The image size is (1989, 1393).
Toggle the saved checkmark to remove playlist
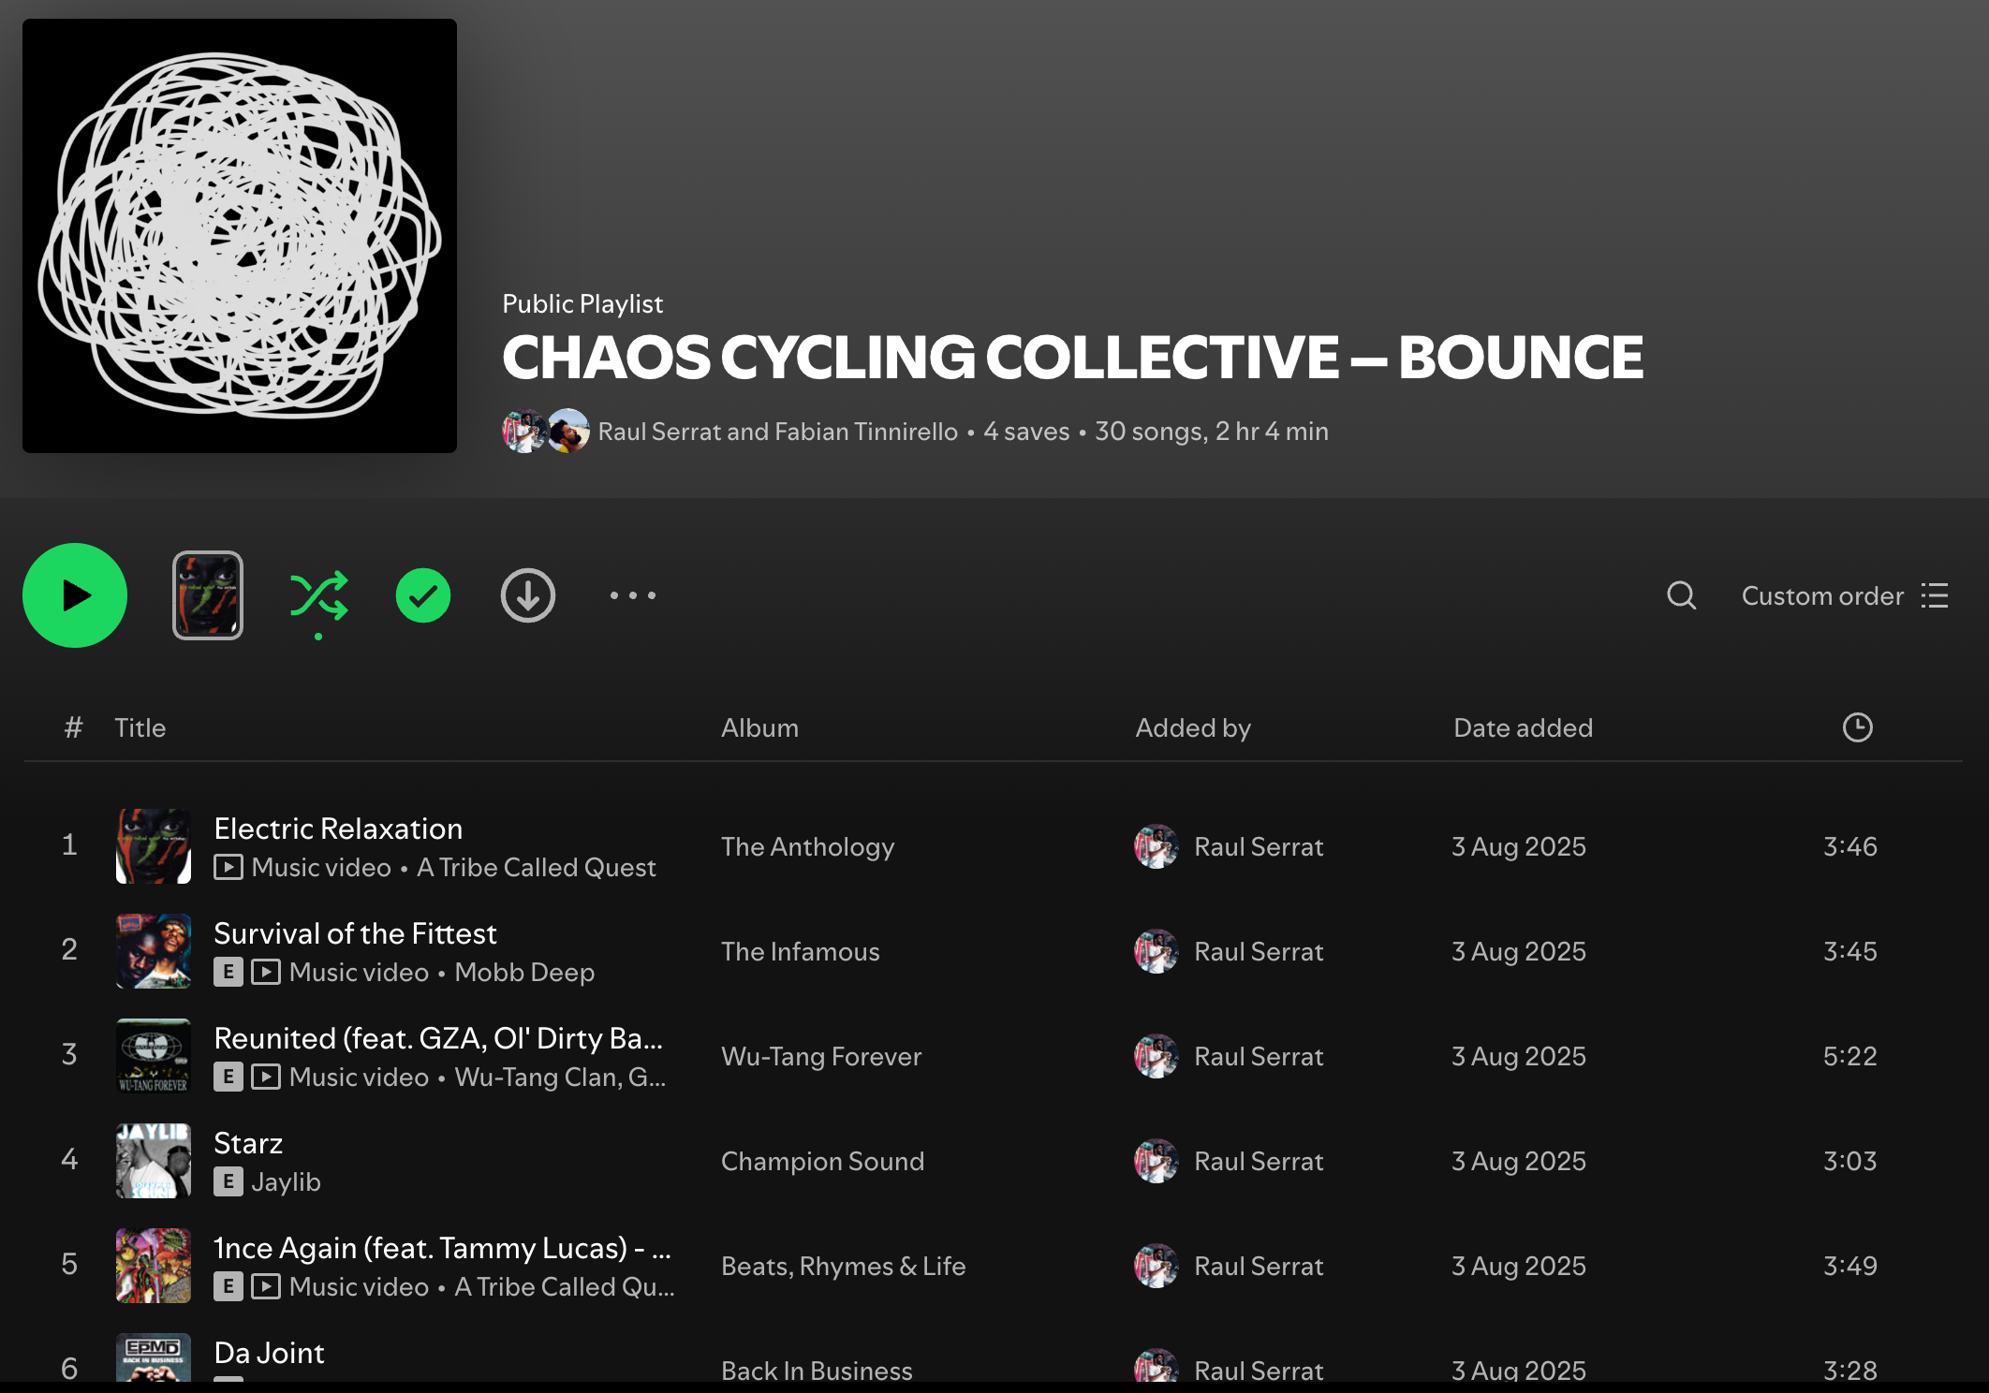[x=423, y=595]
